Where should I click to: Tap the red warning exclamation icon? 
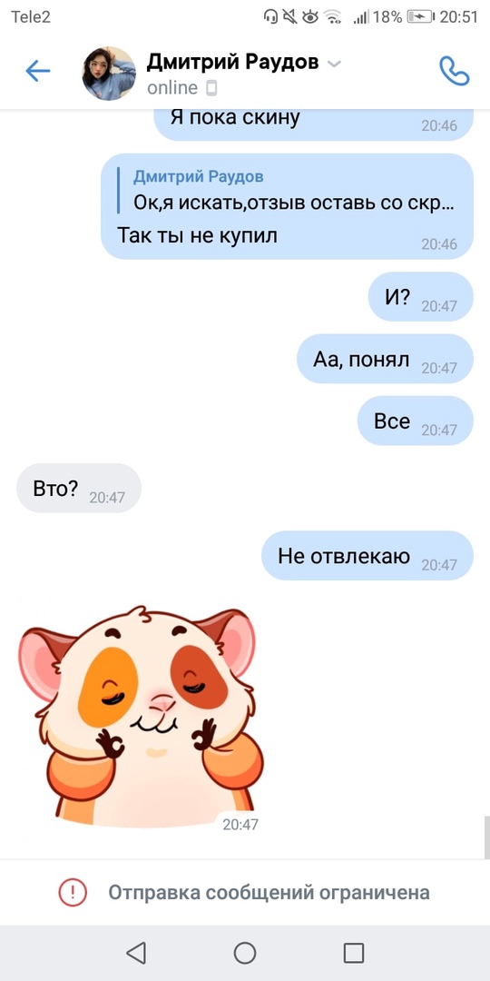73,892
